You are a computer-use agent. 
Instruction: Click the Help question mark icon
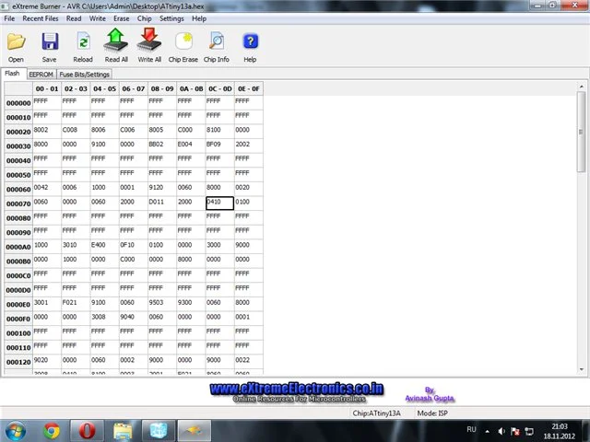pos(250,41)
